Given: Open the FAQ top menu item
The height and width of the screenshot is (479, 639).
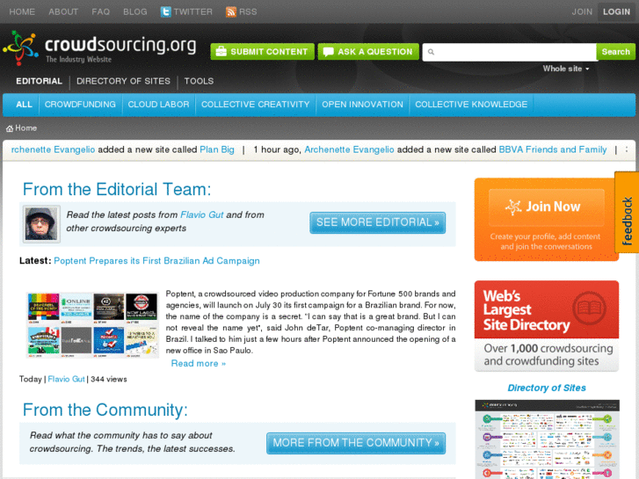Looking at the screenshot, I should point(101,11).
